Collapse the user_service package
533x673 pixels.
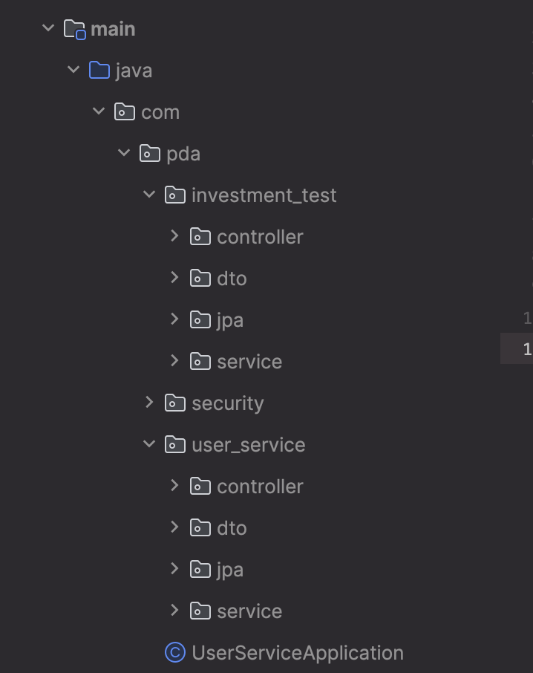click(148, 444)
